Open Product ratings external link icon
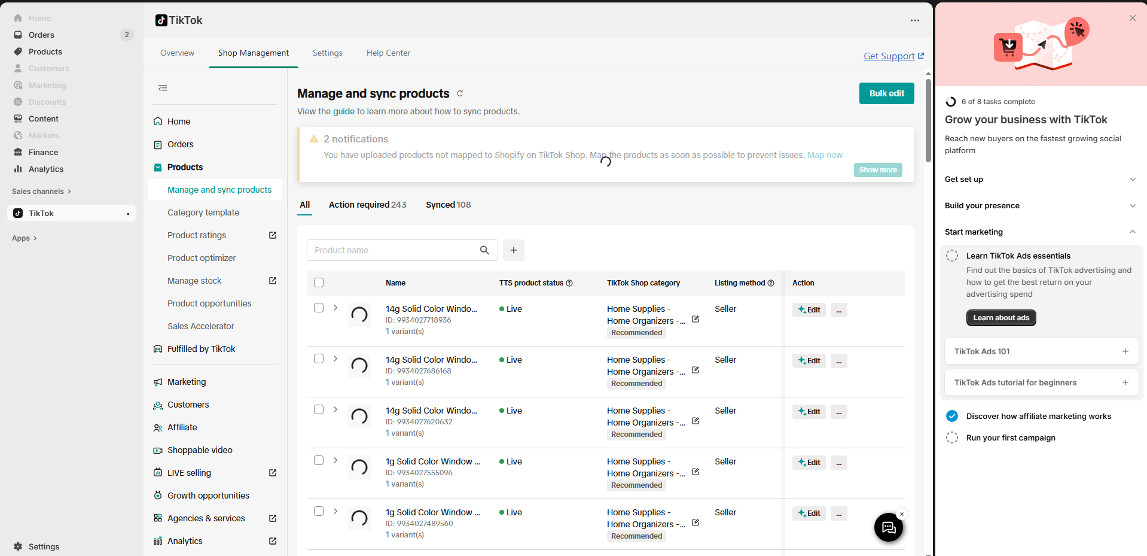This screenshot has width=1147, height=556. (x=273, y=235)
